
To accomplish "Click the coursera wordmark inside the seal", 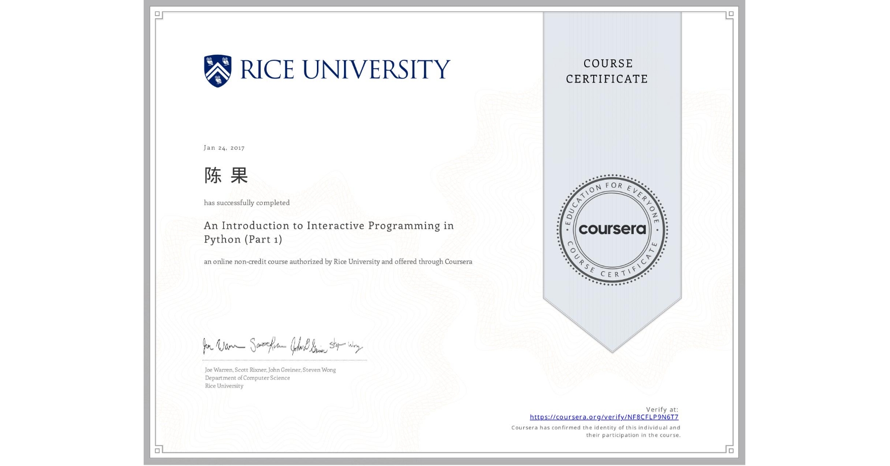I will [612, 230].
